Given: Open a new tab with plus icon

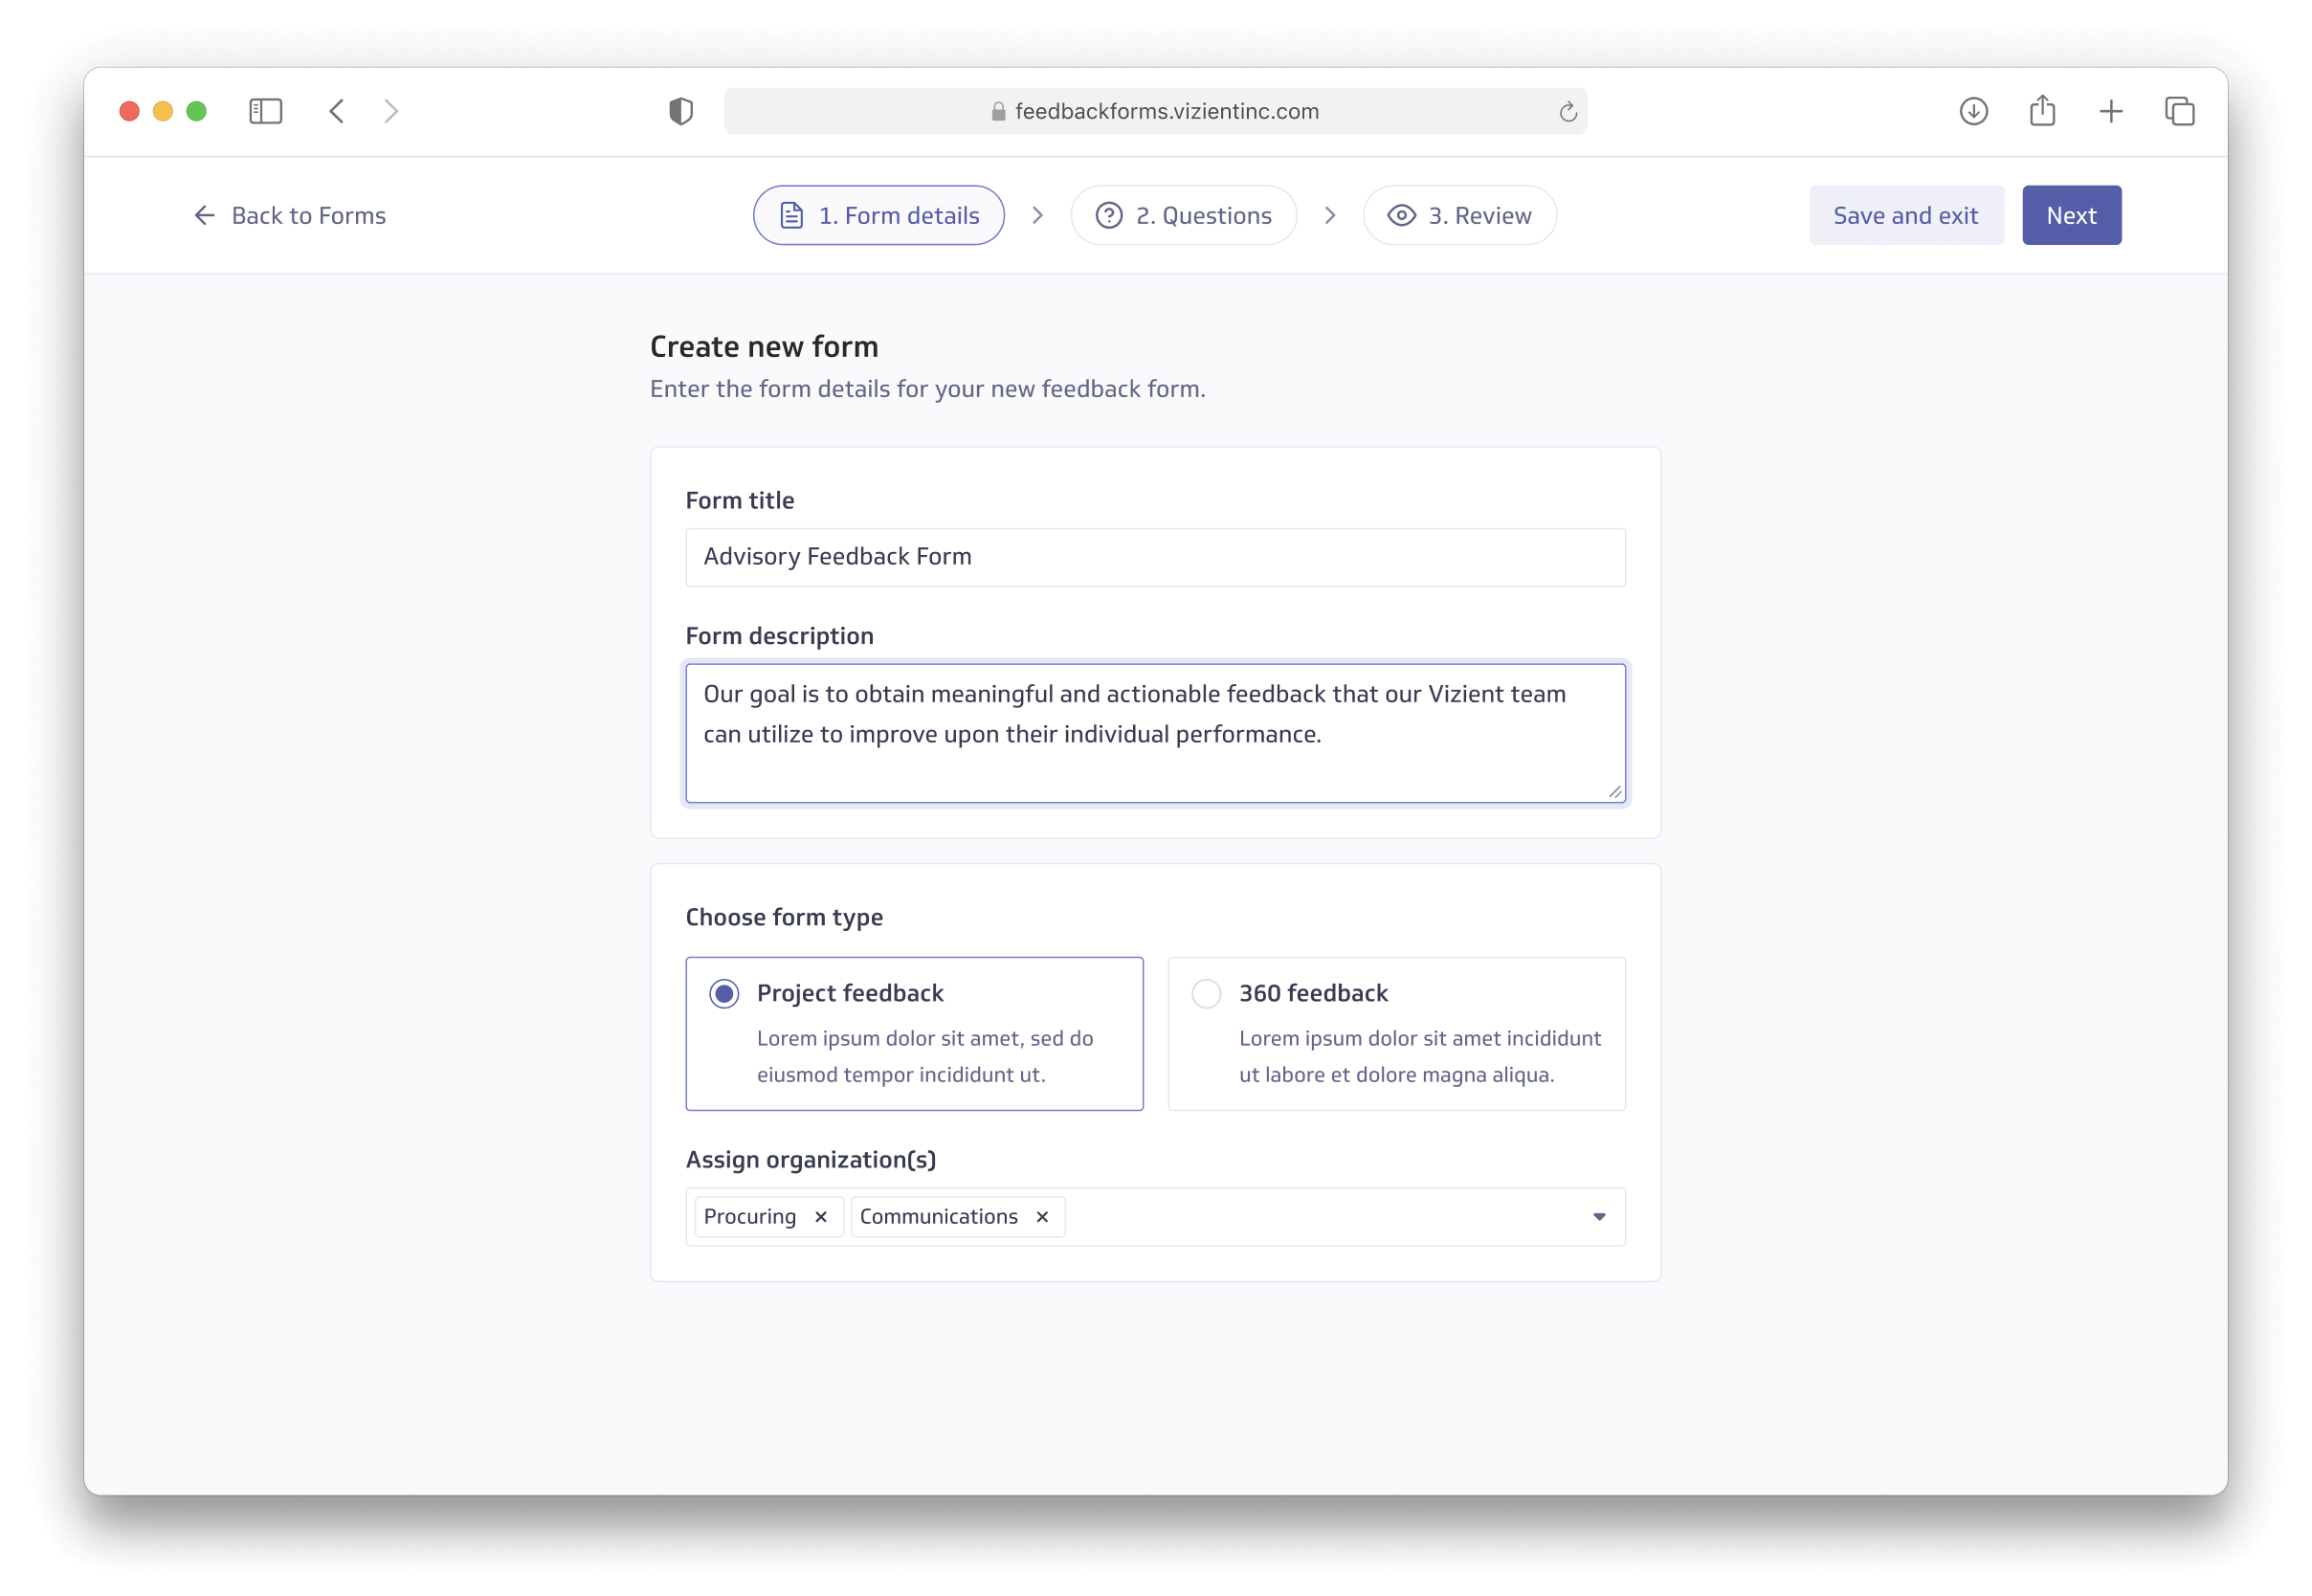Looking at the screenshot, I should [x=2110, y=111].
